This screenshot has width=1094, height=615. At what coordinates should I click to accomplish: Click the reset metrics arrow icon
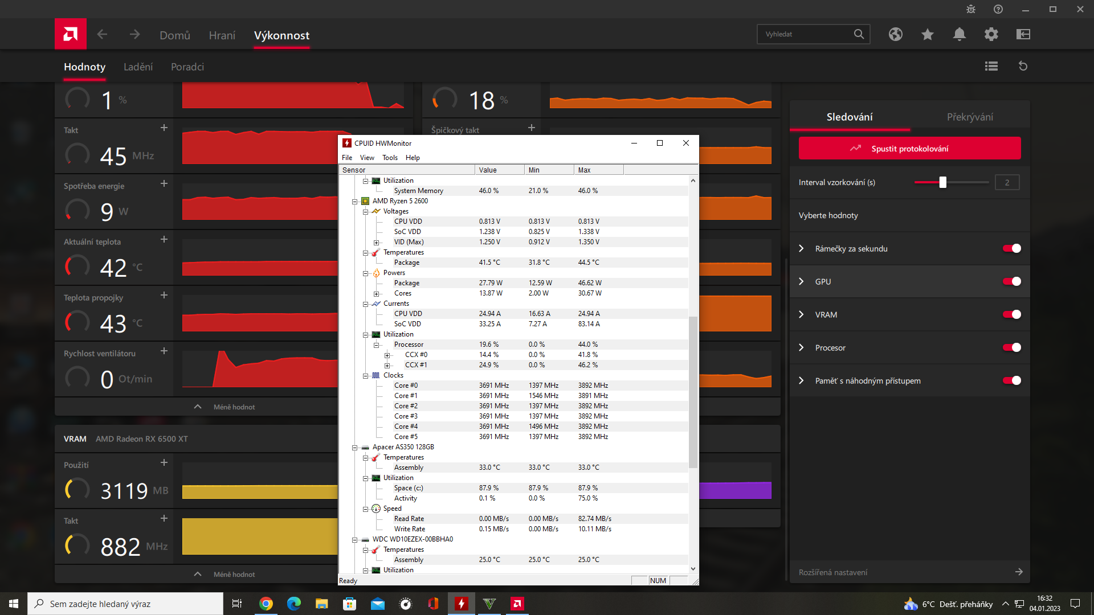tap(1023, 66)
